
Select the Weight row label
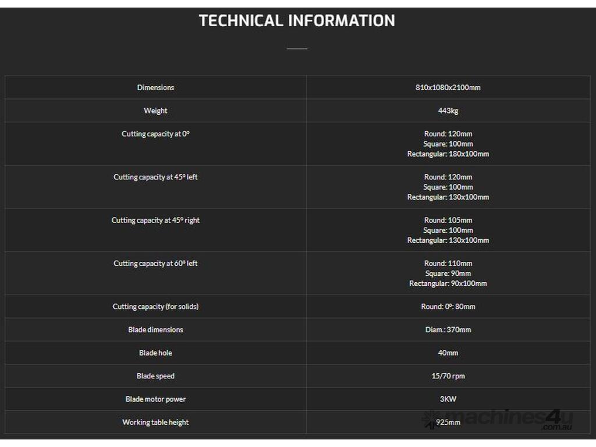(x=155, y=111)
